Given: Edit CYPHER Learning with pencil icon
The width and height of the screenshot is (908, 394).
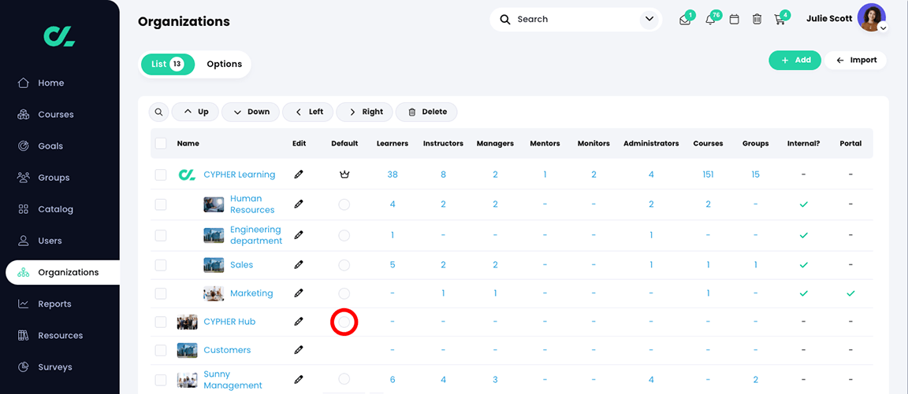Looking at the screenshot, I should 299,174.
